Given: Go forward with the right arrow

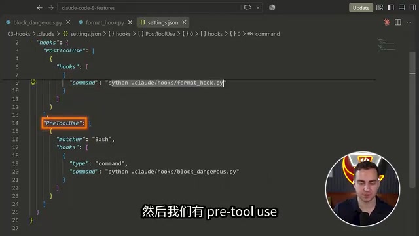Looking at the screenshot, I should 51,8.
